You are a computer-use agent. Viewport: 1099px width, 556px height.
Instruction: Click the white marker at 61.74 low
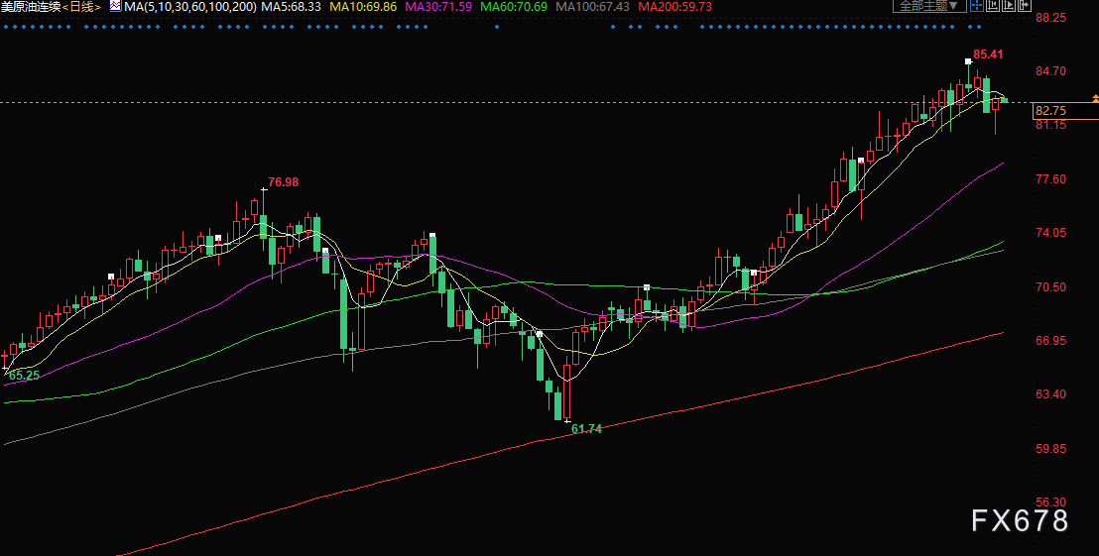click(x=567, y=421)
